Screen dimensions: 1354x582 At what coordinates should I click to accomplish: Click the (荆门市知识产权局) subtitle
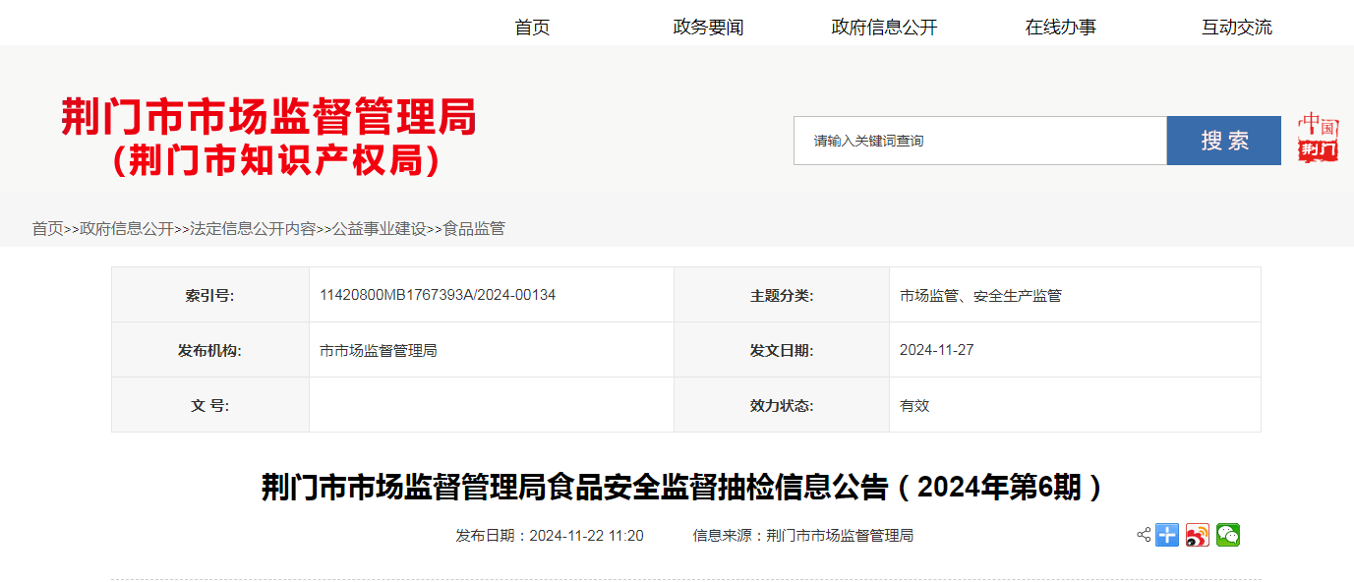[274, 160]
